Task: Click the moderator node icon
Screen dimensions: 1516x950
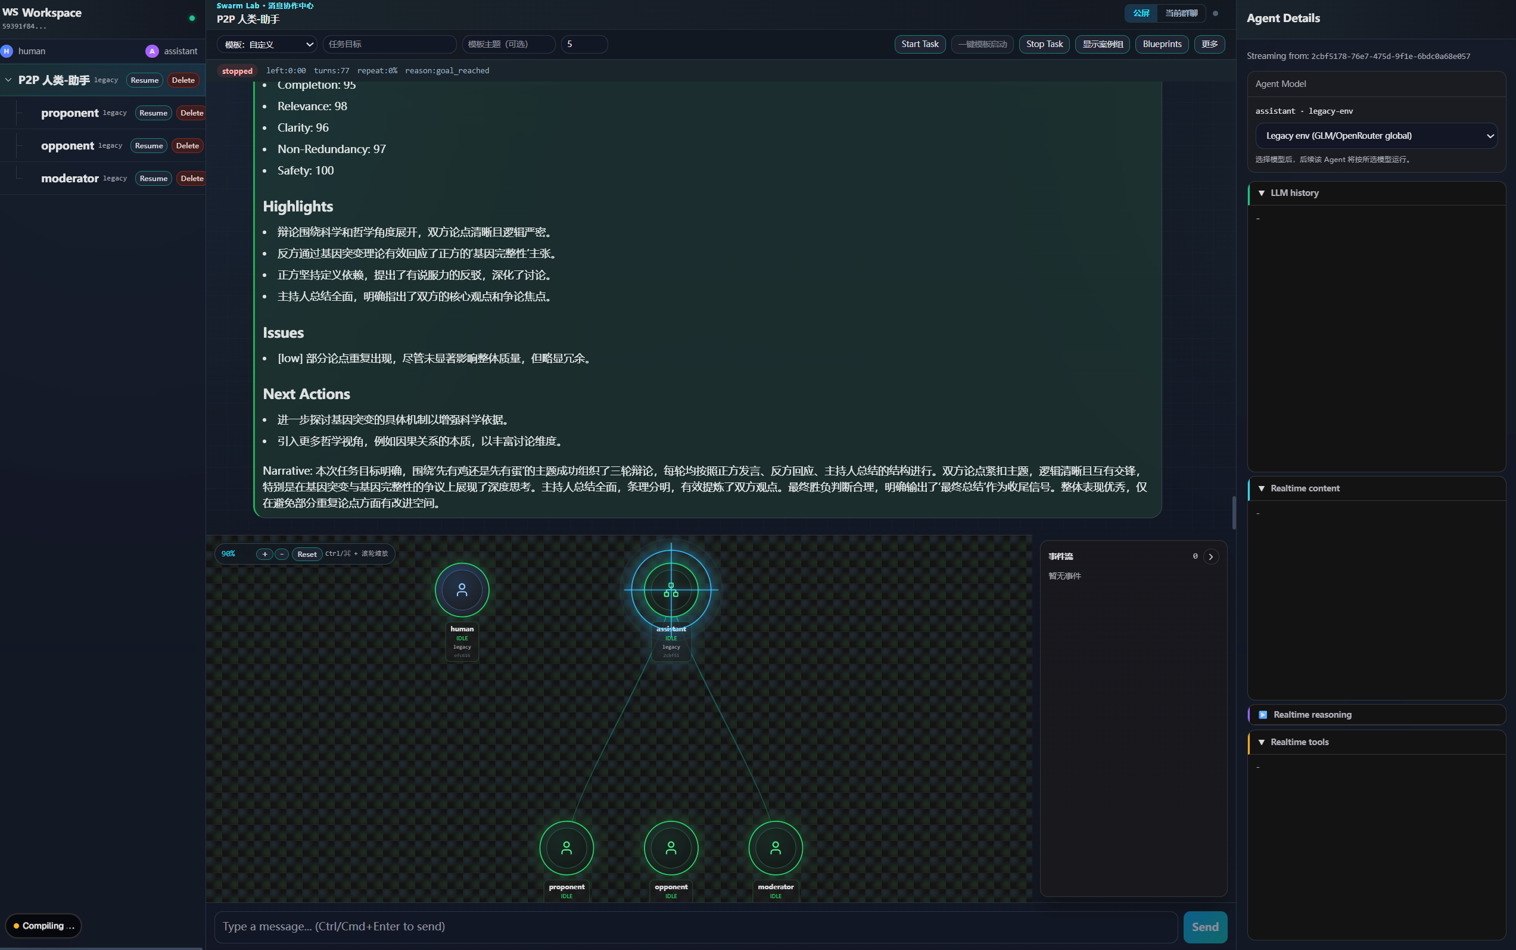Action: (776, 848)
